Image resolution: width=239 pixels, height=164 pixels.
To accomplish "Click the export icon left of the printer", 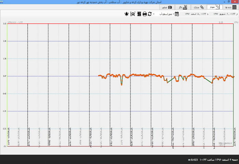I will (139, 14).
